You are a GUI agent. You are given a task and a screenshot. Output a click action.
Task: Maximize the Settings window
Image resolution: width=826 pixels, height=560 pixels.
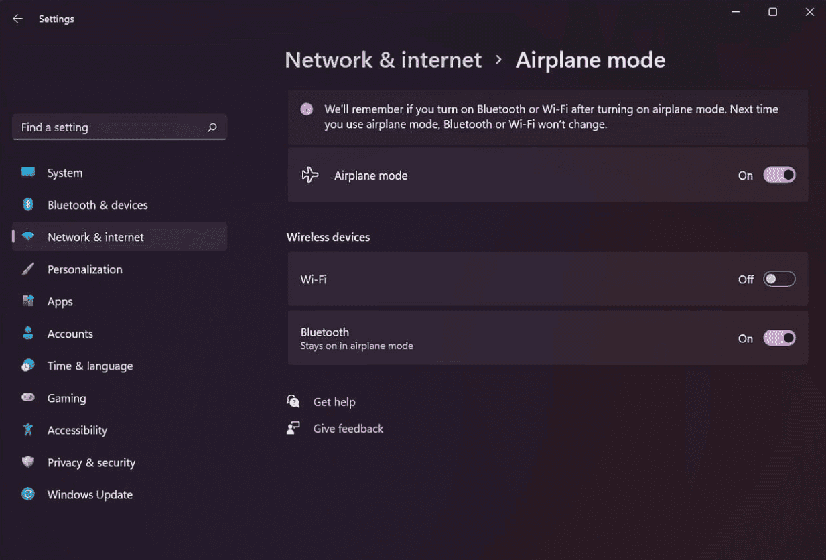tap(772, 12)
